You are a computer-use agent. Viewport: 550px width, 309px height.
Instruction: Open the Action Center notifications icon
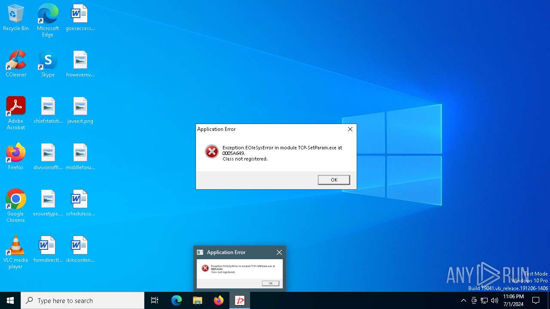pos(536,300)
